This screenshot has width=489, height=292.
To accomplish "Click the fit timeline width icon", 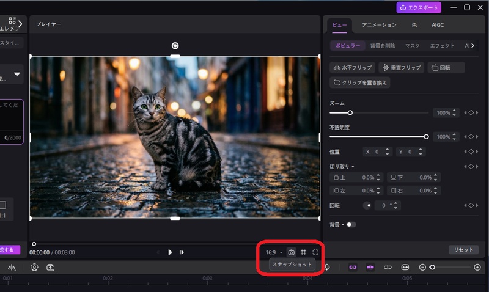I will [x=405, y=267].
